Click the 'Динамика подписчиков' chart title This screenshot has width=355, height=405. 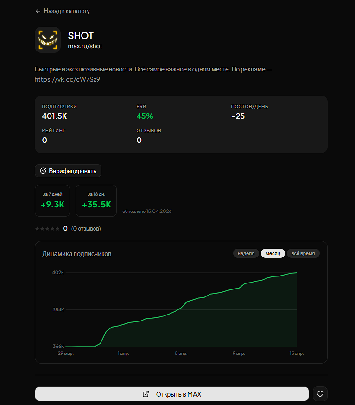click(77, 254)
